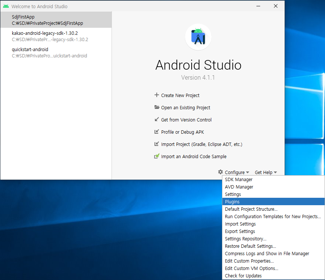Close the Welcome to Android Studio window

[x=275, y=6]
